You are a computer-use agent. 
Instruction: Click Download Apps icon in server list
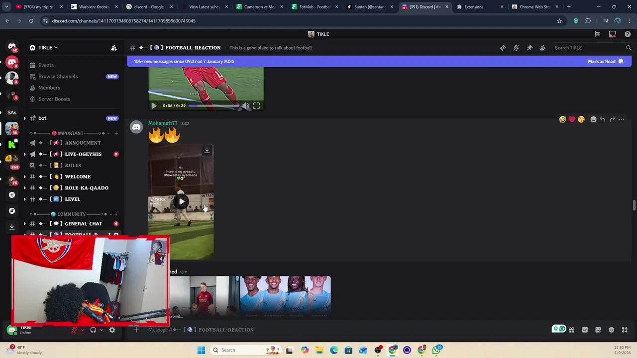pos(12,226)
